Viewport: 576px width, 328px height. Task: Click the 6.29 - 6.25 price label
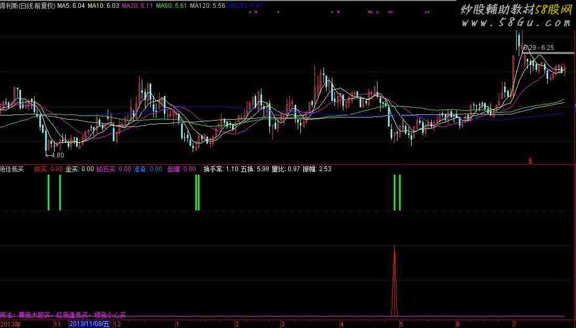pos(539,48)
